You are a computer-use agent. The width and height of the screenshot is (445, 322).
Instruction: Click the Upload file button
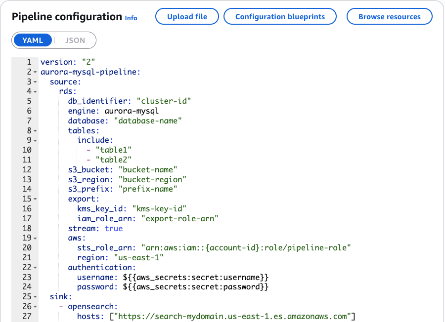(187, 17)
